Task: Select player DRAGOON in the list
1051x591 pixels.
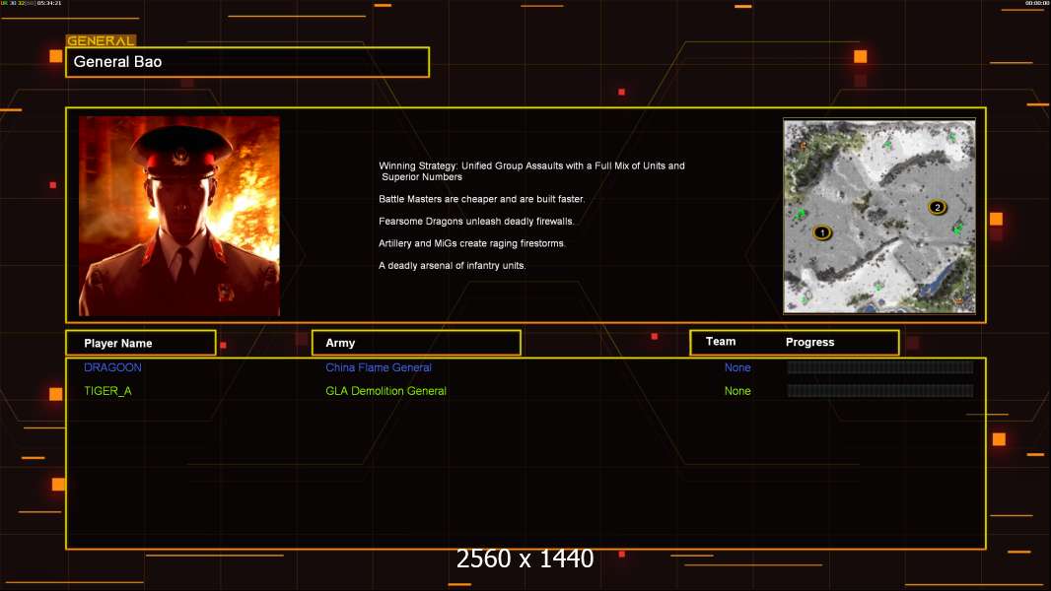Action: pyautogui.click(x=112, y=367)
